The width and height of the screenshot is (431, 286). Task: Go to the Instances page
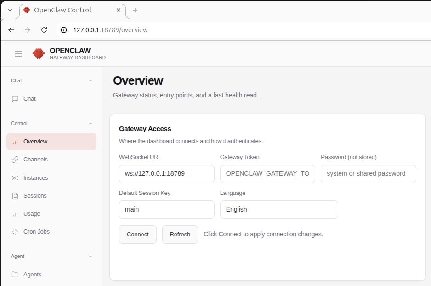(51, 178)
